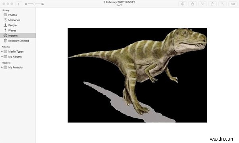Minimize the window with the yellow button

pyautogui.click(x=8, y=4)
